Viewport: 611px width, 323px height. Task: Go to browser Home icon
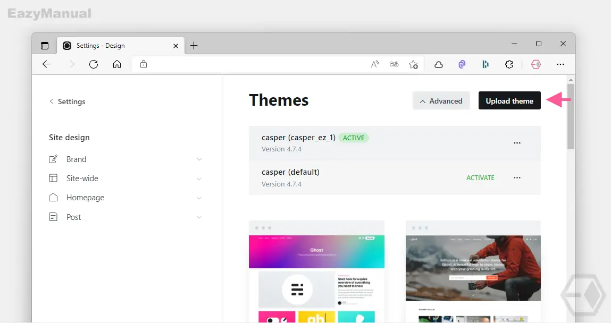(x=117, y=64)
